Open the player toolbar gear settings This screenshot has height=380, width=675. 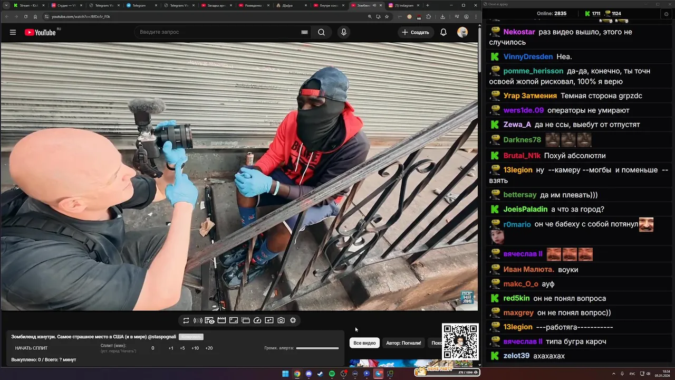click(293, 320)
